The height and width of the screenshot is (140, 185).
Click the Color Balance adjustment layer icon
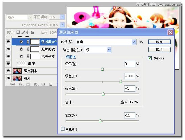pyautogui.click(x=21, y=56)
